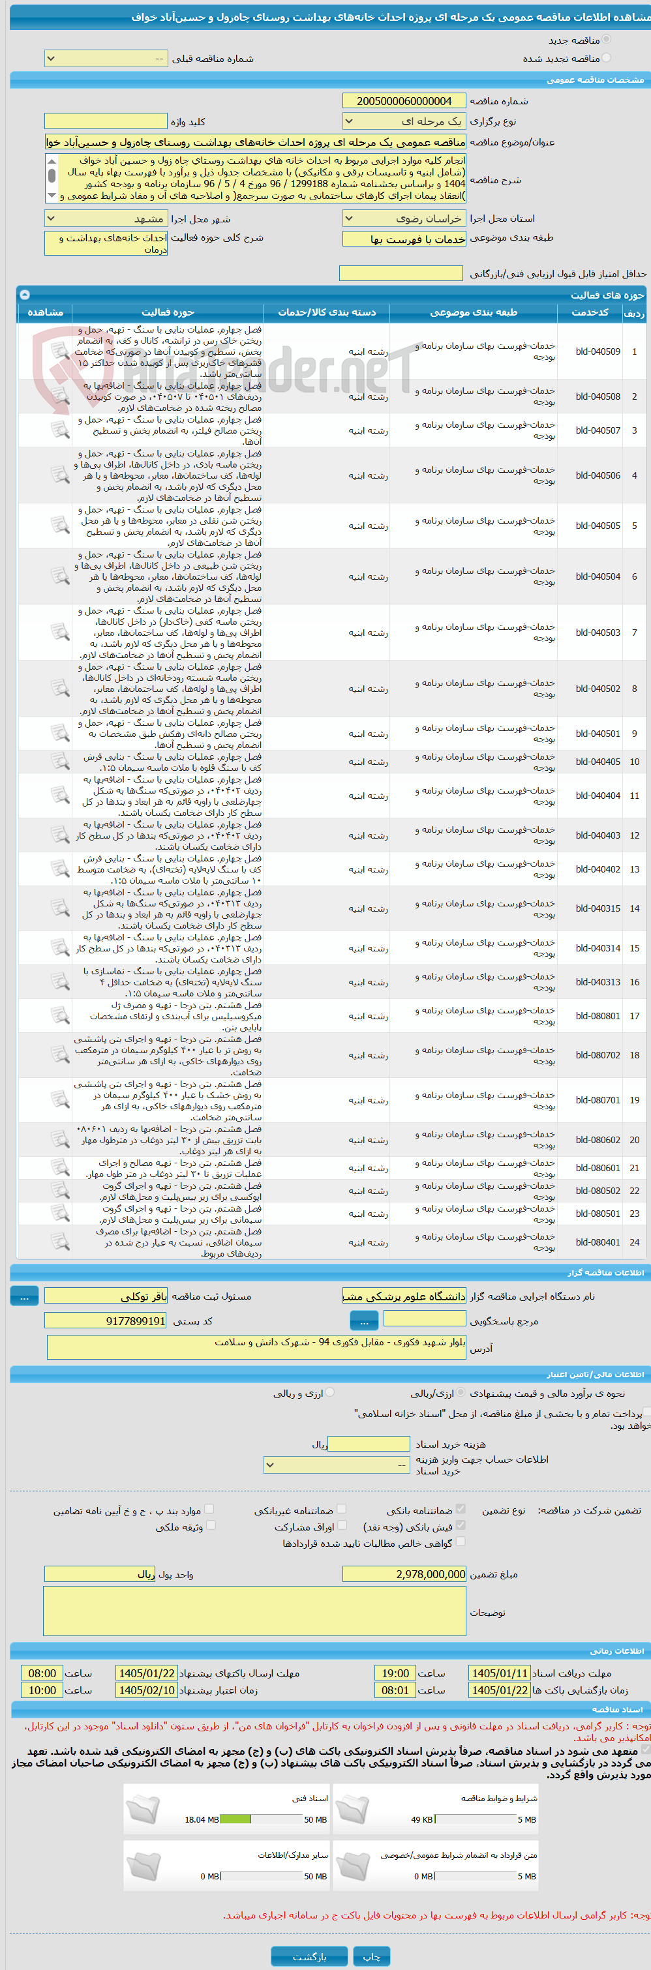Screen dimensions: 651x1970
Task: Click ellipsis button beside مسئول ثبت مناقصه
Action: click(25, 1296)
